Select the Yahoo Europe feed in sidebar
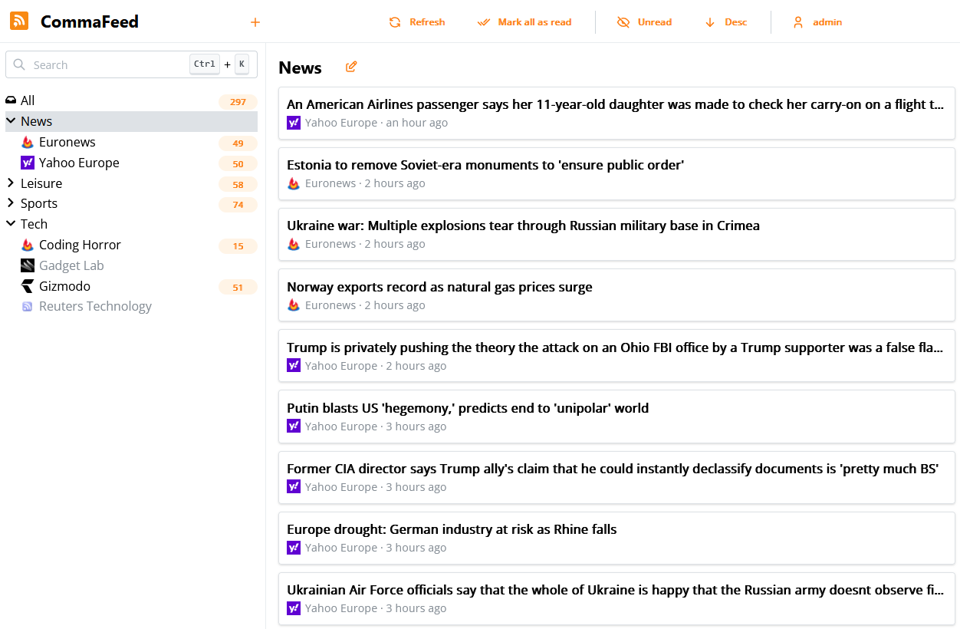 coord(79,163)
